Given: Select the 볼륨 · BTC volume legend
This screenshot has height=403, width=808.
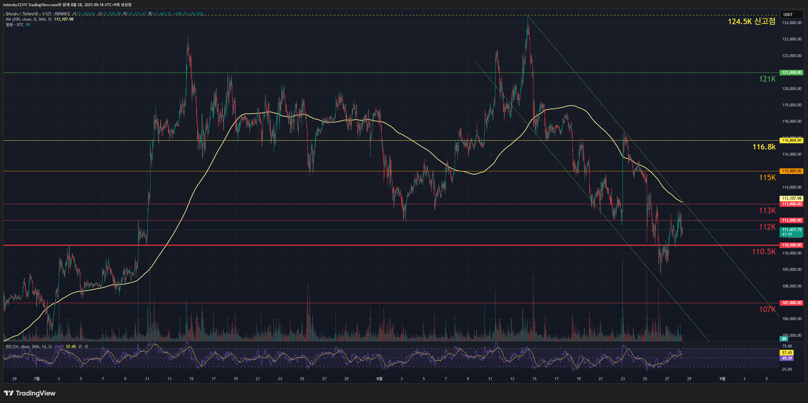Looking at the screenshot, I should pyautogui.click(x=15, y=25).
